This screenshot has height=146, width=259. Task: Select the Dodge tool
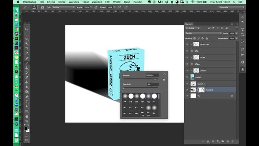(x=27, y=92)
